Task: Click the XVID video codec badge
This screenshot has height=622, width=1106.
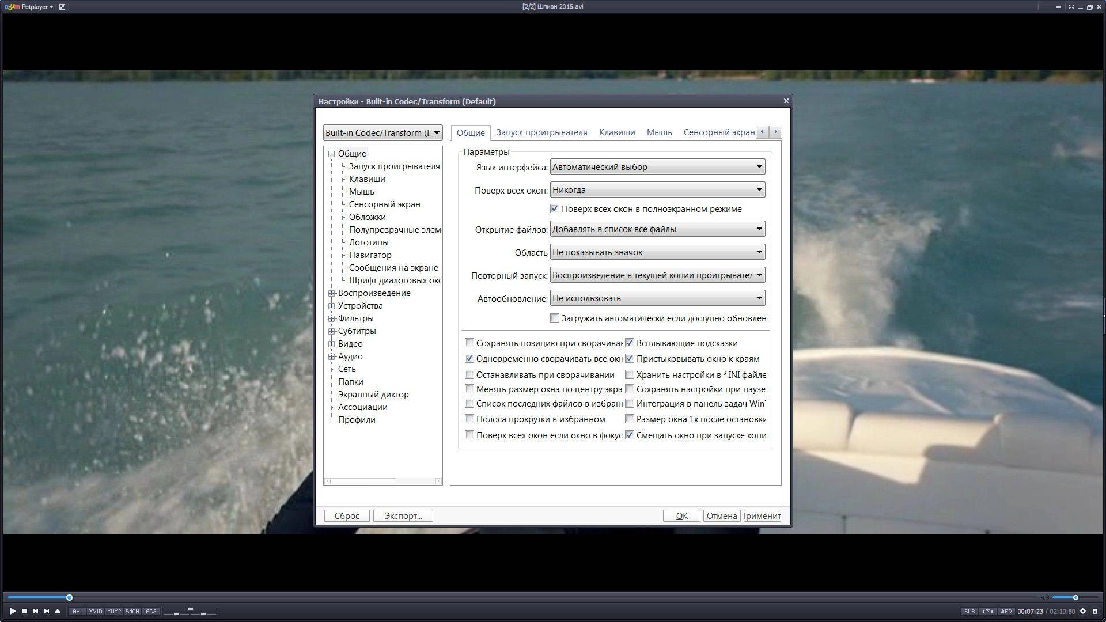Action: tap(95, 612)
